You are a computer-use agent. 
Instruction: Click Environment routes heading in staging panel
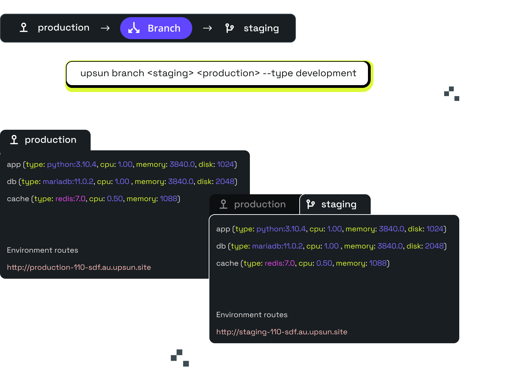(252, 315)
